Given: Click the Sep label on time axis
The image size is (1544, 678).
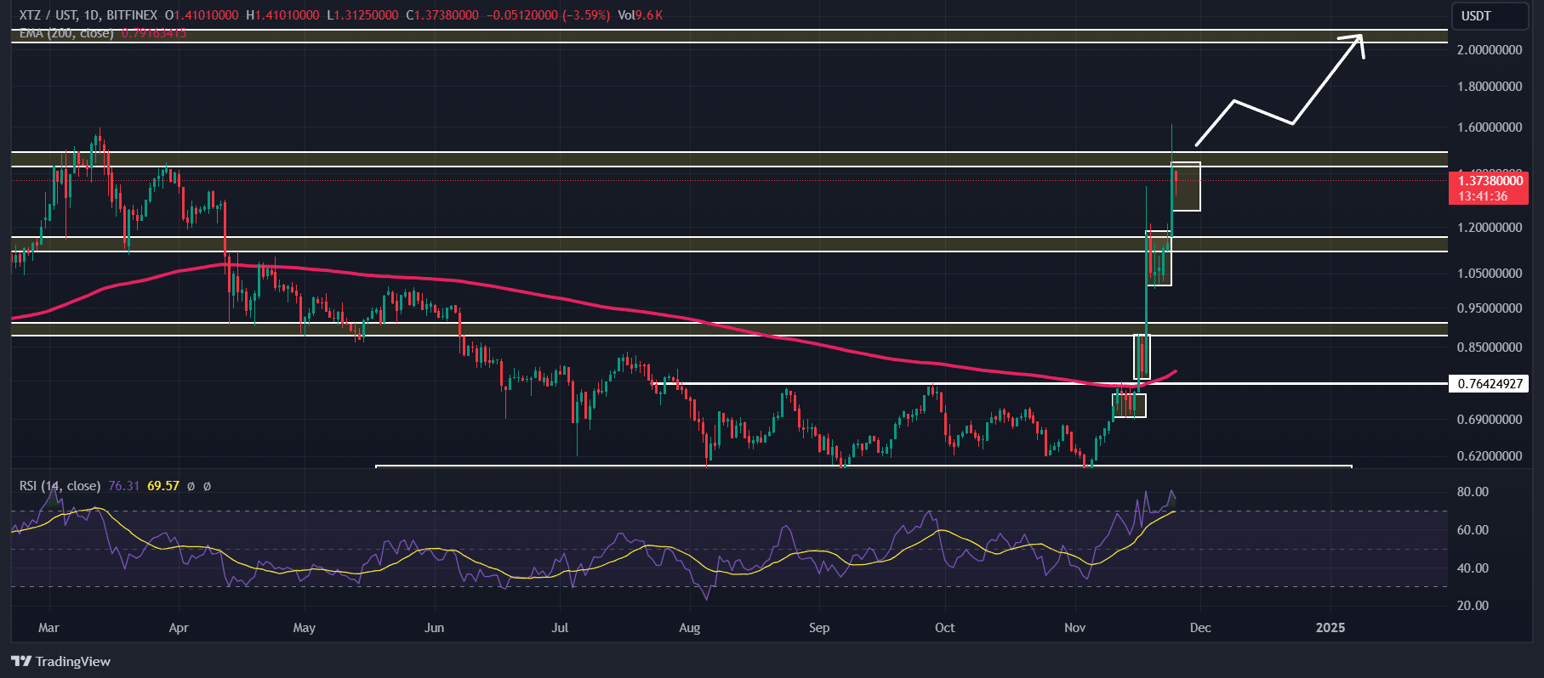Looking at the screenshot, I should point(818,628).
